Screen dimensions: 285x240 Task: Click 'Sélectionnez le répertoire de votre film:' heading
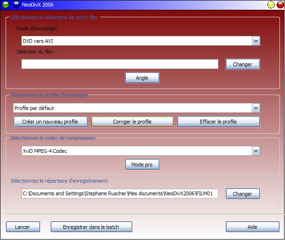54,17
